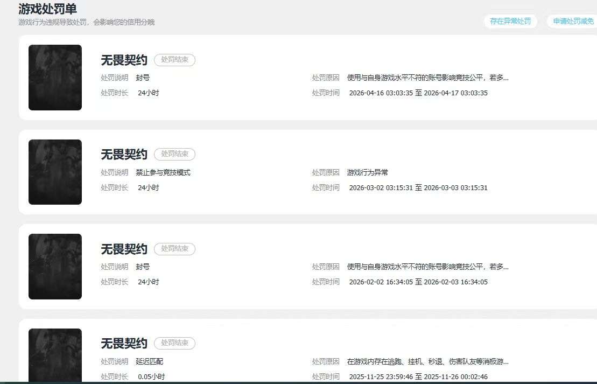Viewport: 597px width, 384px height.
Task: Click 处罚原因 label on the 游戏行为异常 card
Action: point(326,172)
